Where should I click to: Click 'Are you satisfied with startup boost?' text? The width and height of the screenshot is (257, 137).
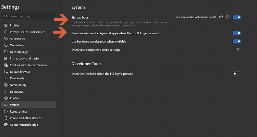click(x=196, y=17)
